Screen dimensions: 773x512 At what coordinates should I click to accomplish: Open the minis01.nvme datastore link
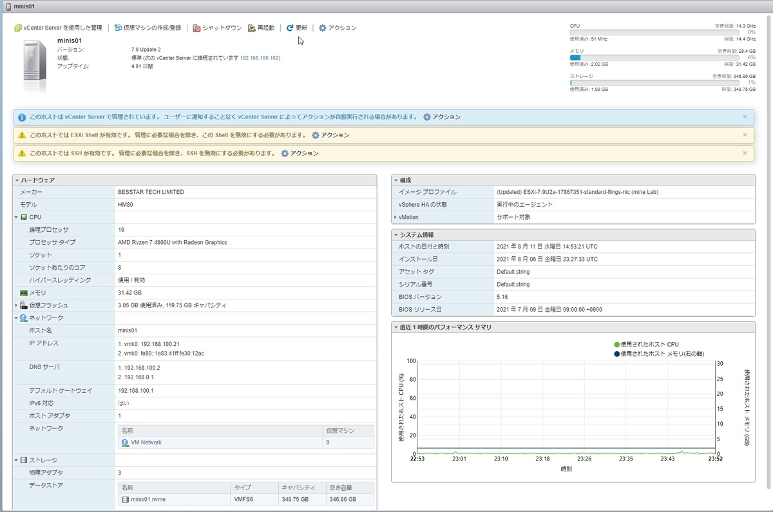[148, 499]
